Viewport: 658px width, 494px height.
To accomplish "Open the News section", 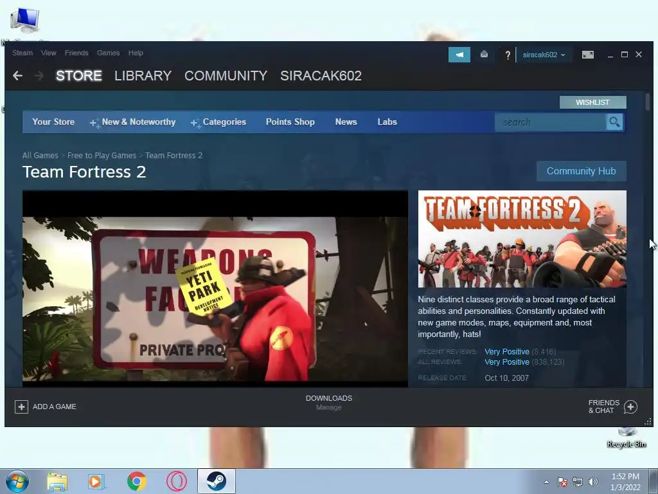I will point(346,122).
